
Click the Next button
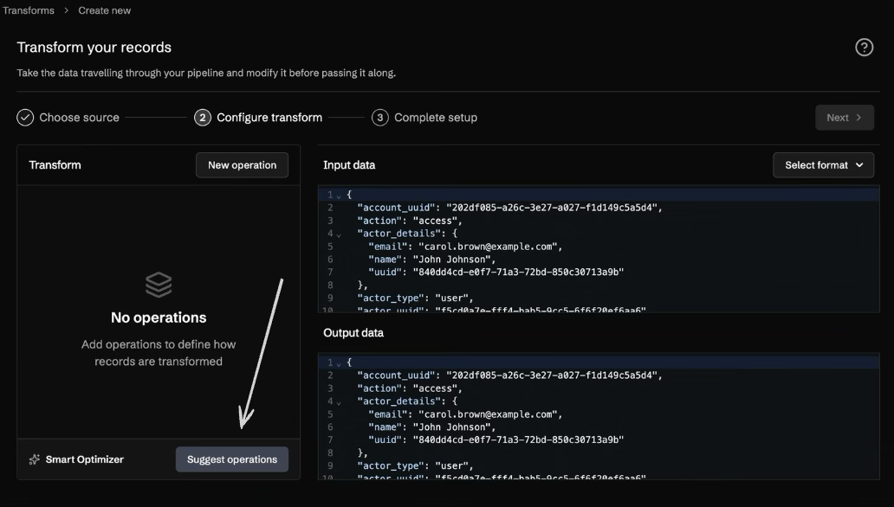tap(845, 117)
